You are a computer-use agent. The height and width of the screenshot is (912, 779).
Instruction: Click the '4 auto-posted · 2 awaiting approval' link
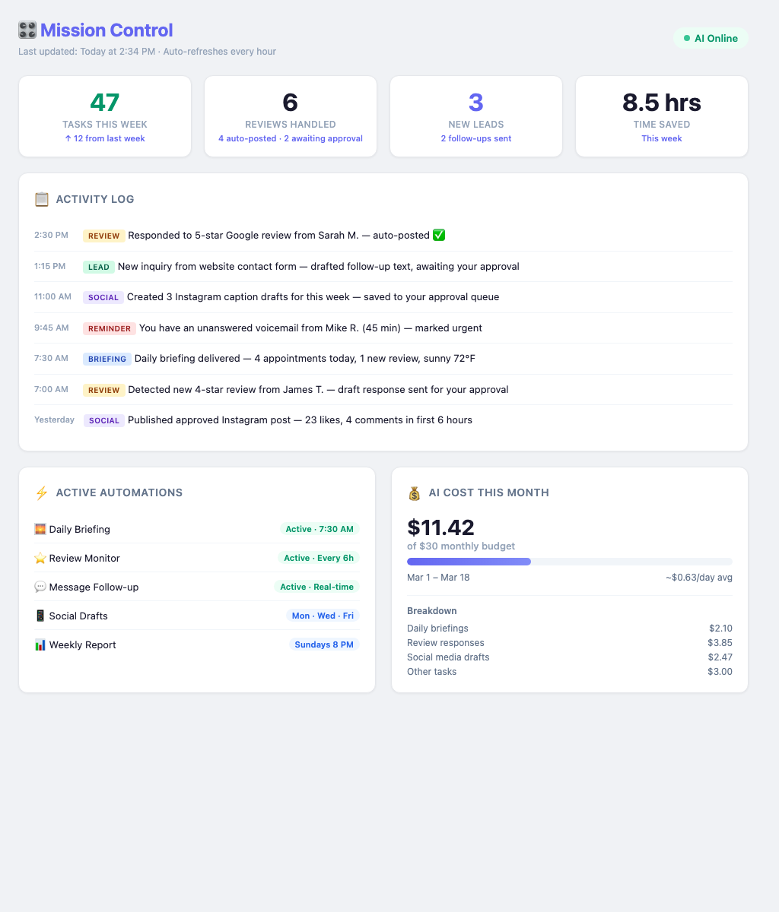point(291,138)
